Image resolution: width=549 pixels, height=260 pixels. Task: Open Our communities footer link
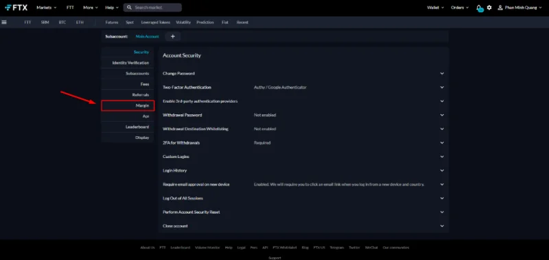396,248
